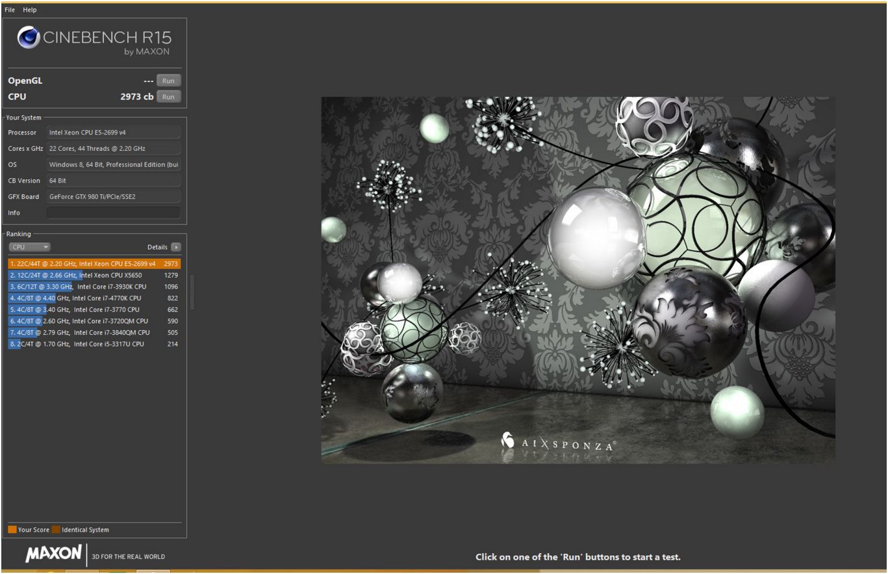Open the File menu
This screenshot has height=574, width=888.
[x=10, y=10]
